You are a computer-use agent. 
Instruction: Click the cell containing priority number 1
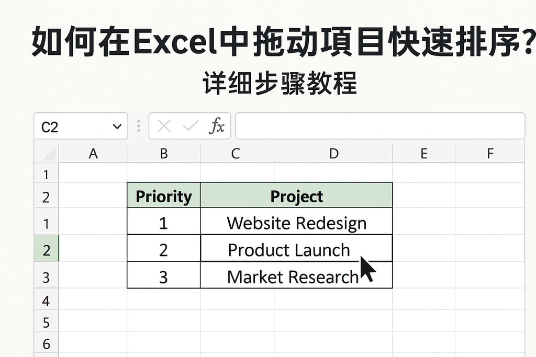tap(163, 223)
